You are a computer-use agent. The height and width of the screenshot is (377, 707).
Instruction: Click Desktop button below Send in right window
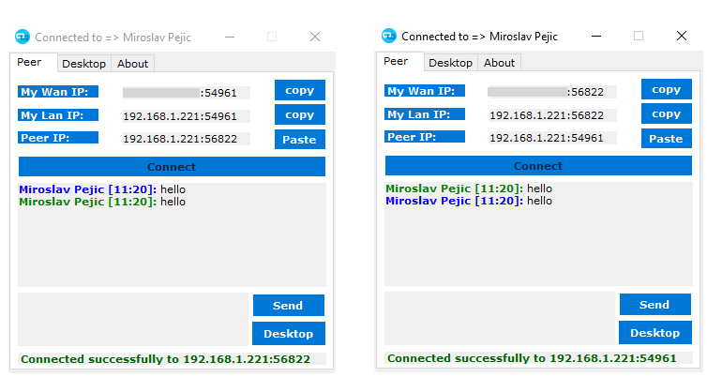click(x=655, y=333)
